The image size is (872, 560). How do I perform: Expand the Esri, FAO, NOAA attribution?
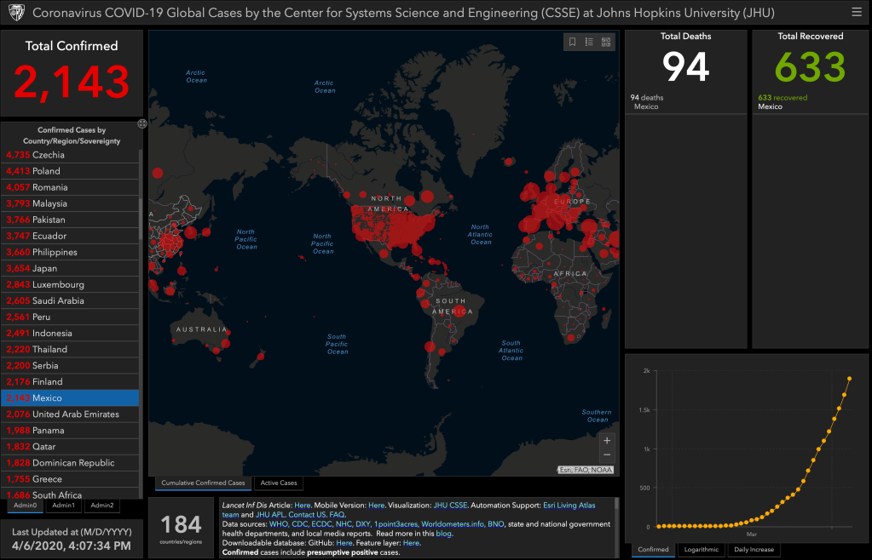click(586, 469)
